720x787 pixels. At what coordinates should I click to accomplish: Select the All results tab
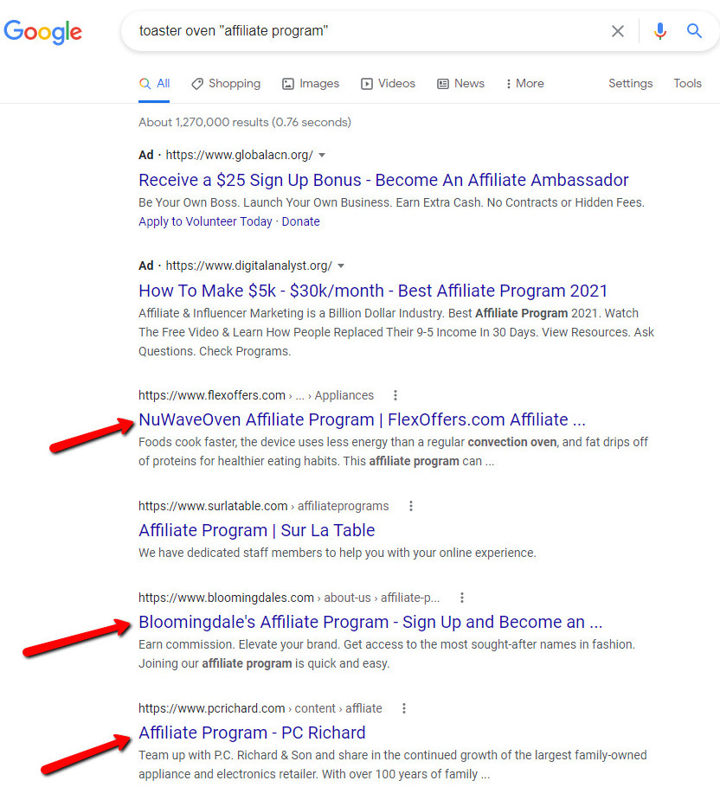(x=154, y=83)
